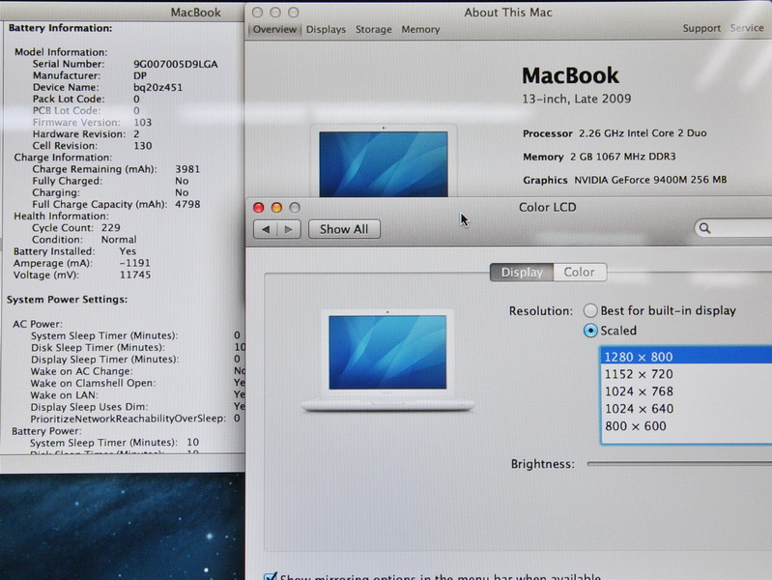The image size is (772, 580).
Task: Select Best for built-in display radio button
Action: pyautogui.click(x=590, y=310)
